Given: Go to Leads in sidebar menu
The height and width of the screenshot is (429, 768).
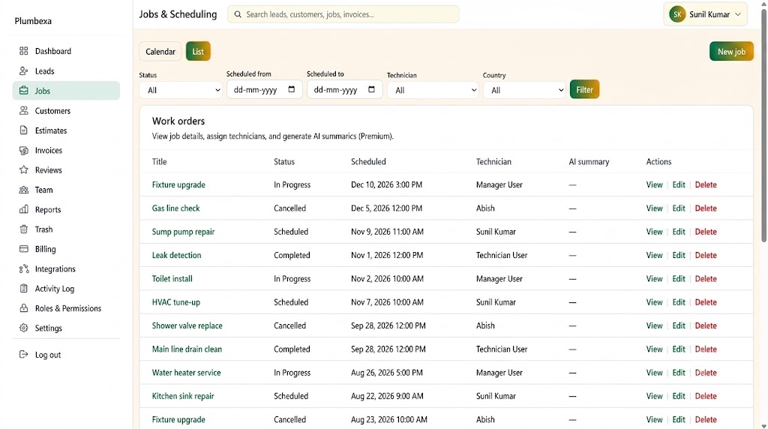Looking at the screenshot, I should click(x=44, y=71).
